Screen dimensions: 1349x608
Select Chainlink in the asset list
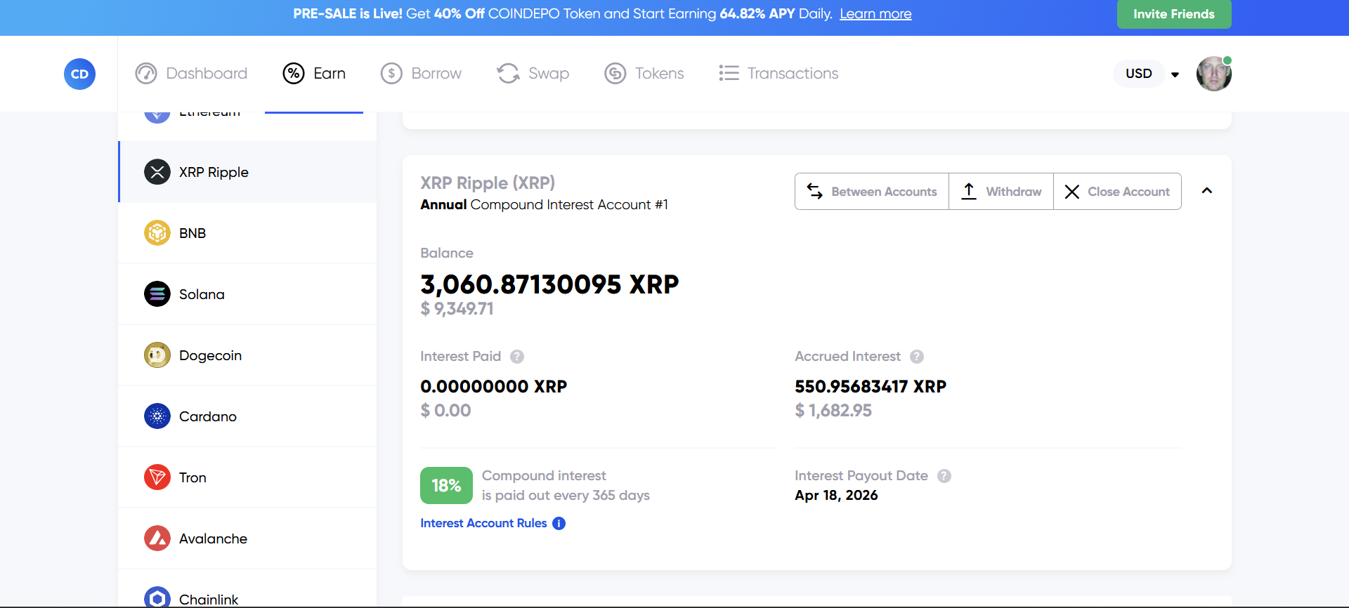tap(248, 589)
